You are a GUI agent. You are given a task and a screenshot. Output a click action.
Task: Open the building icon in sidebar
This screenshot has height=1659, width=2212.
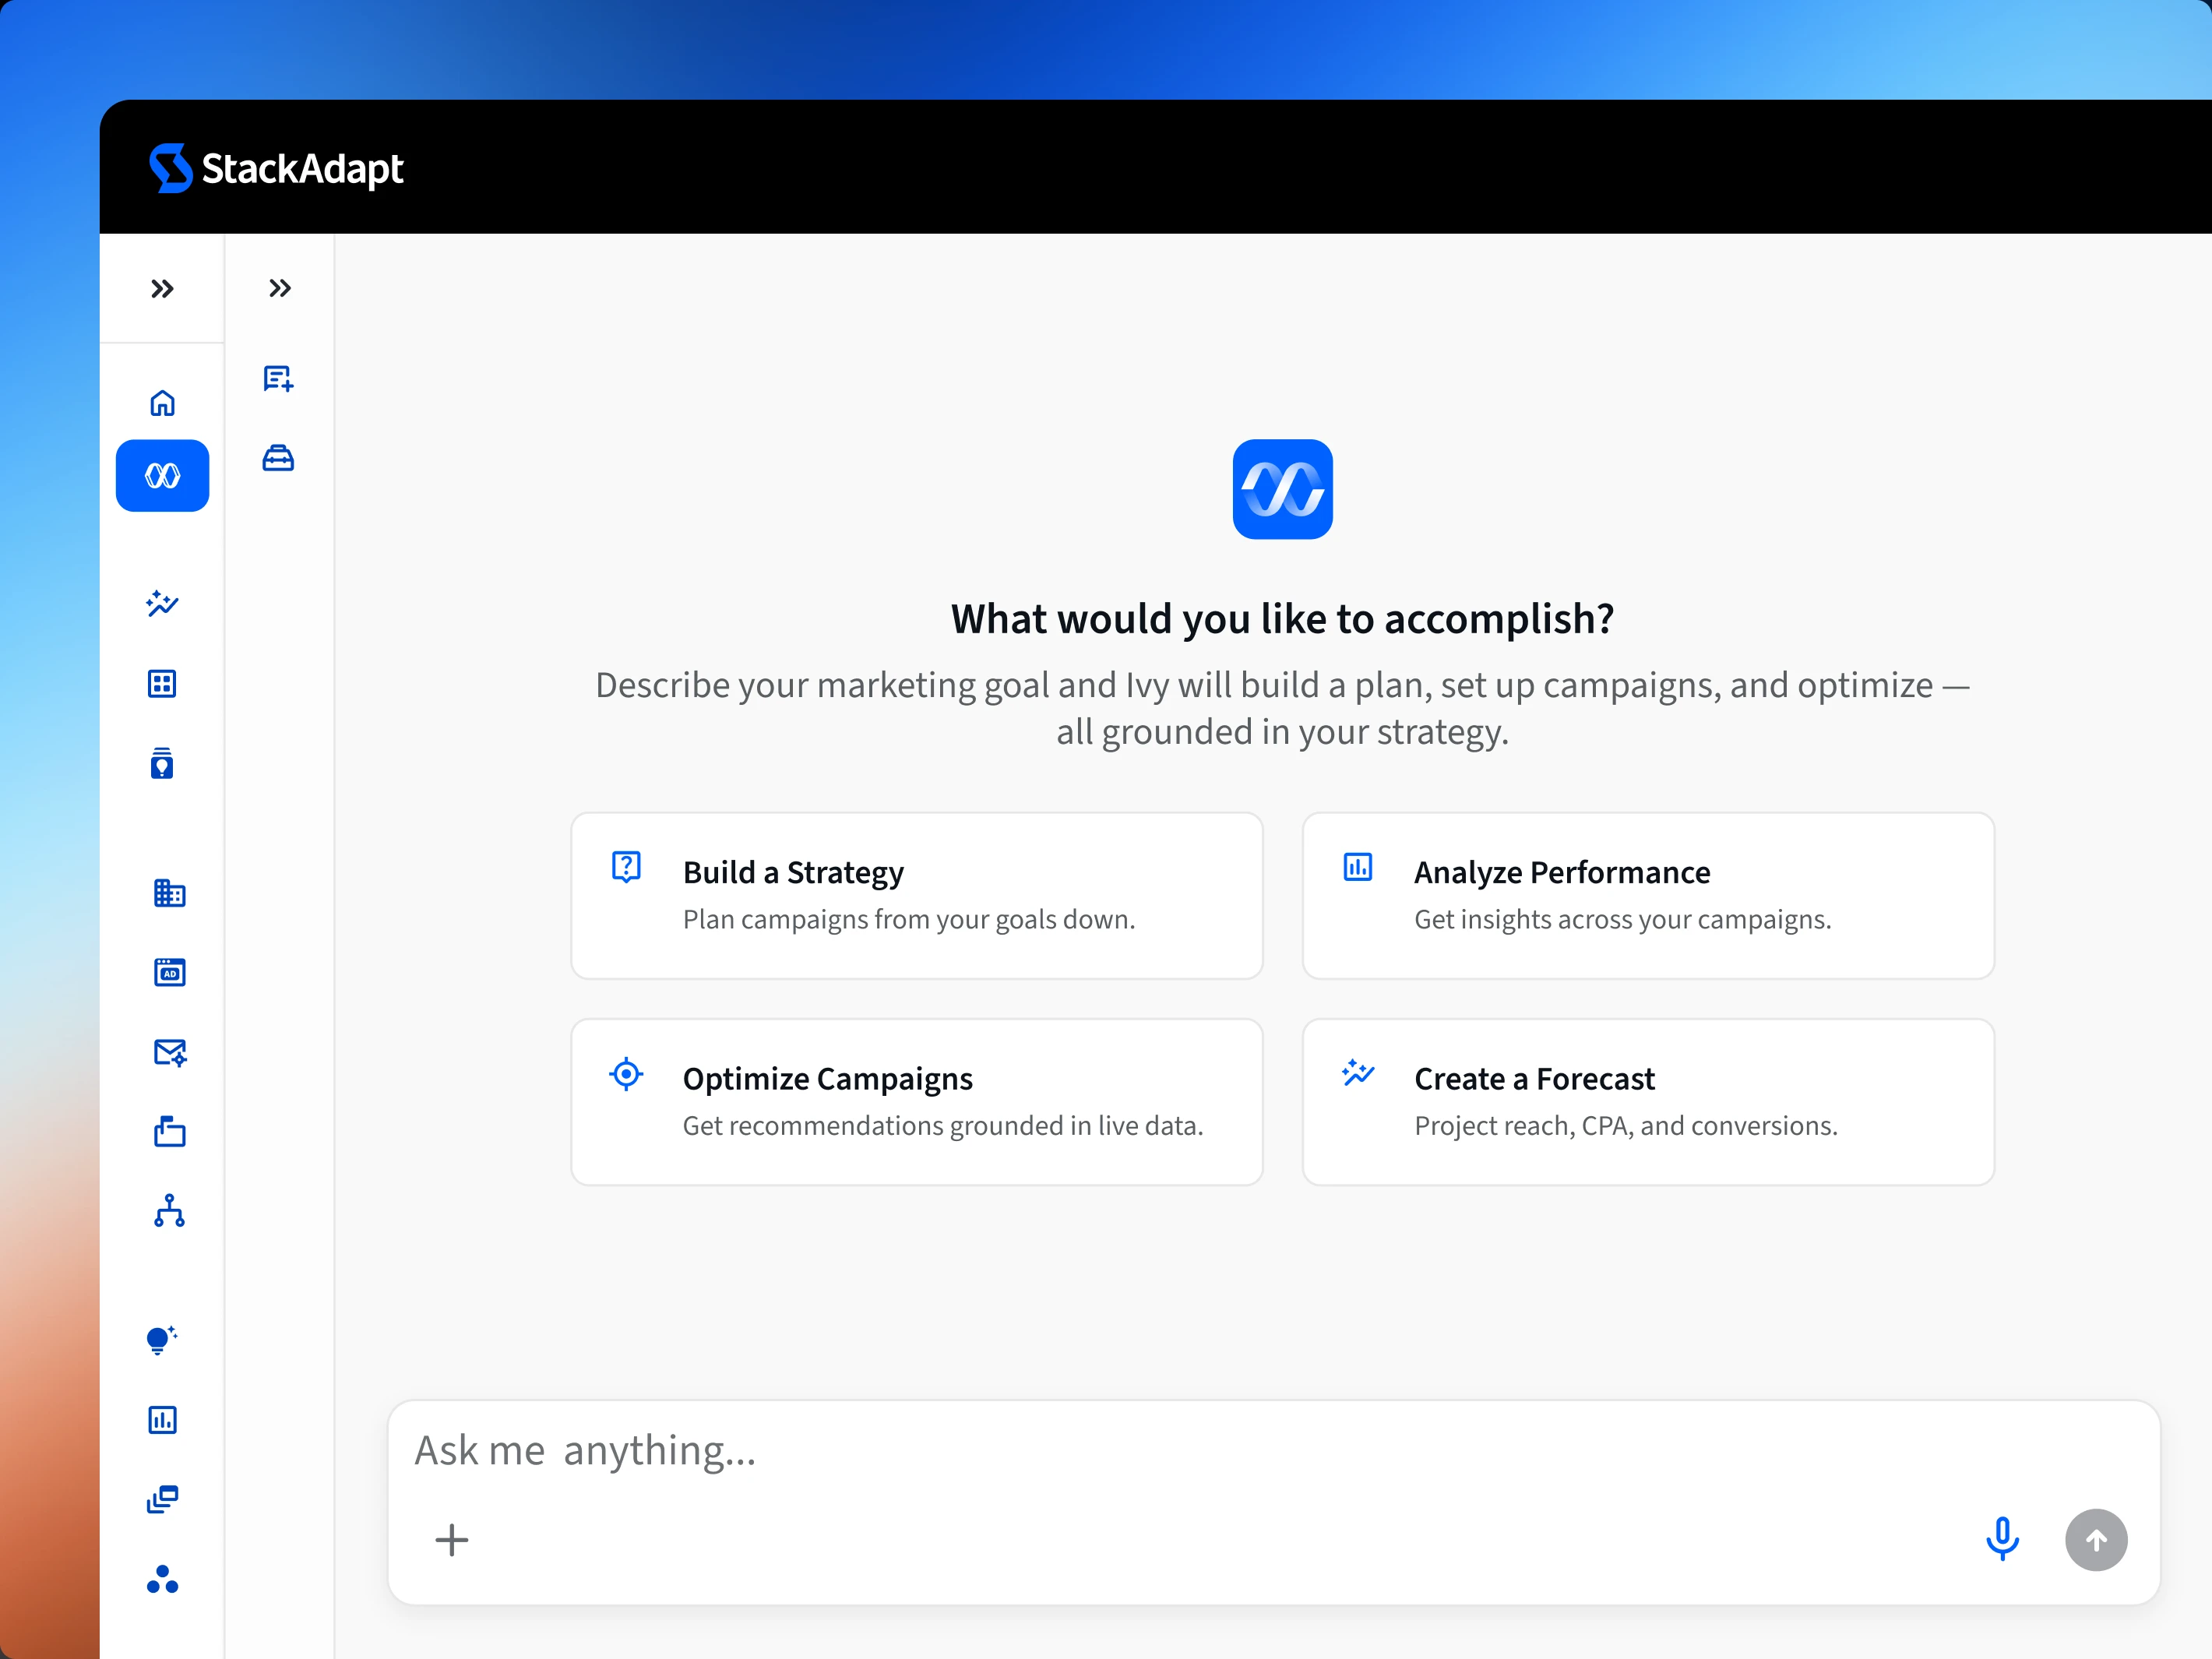170,893
